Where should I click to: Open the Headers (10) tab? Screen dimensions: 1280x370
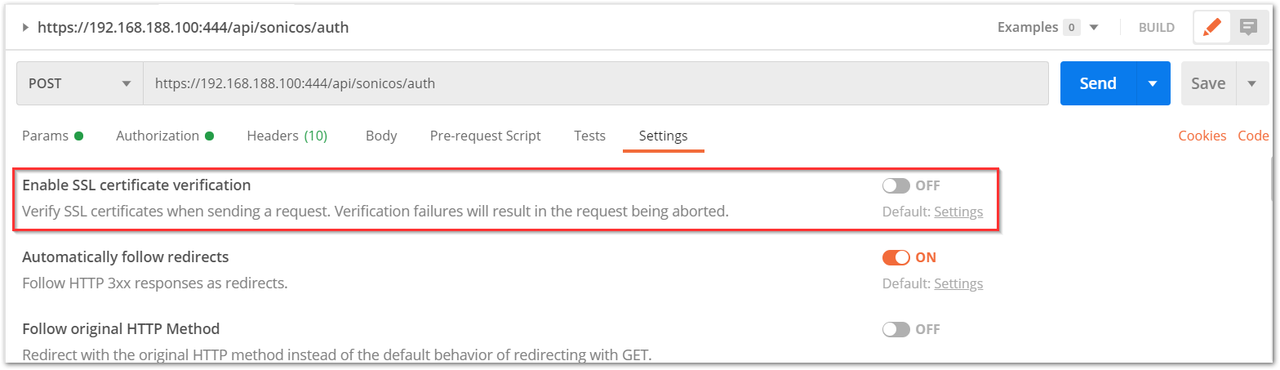pos(287,136)
